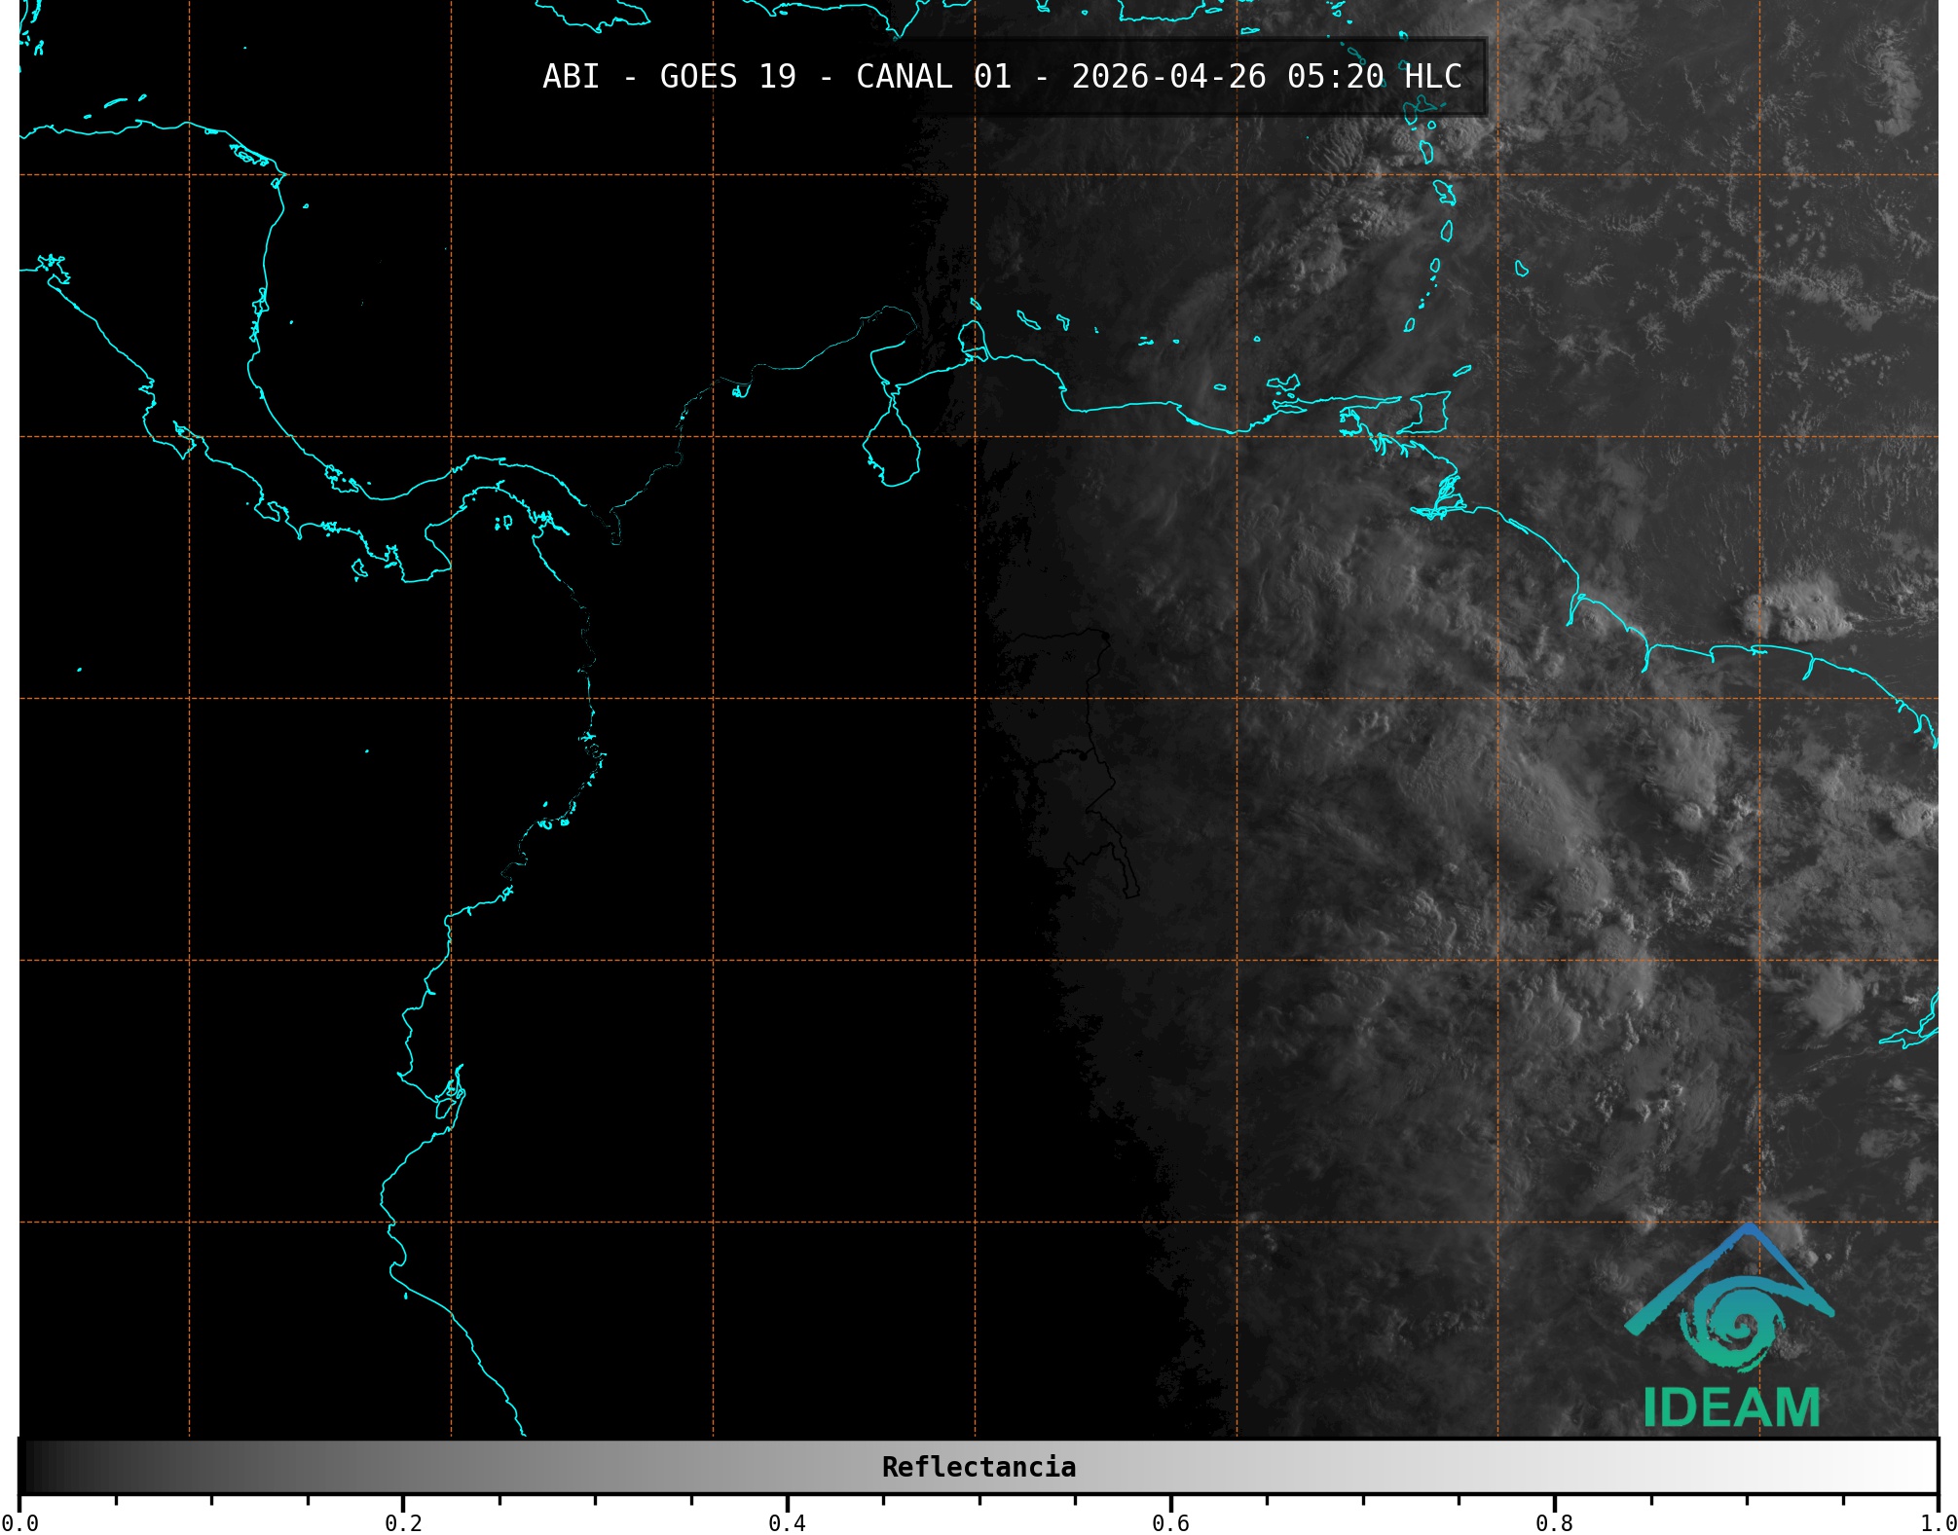
Task: Click the IDEAM green text wordmark
Action: click(x=1731, y=1407)
